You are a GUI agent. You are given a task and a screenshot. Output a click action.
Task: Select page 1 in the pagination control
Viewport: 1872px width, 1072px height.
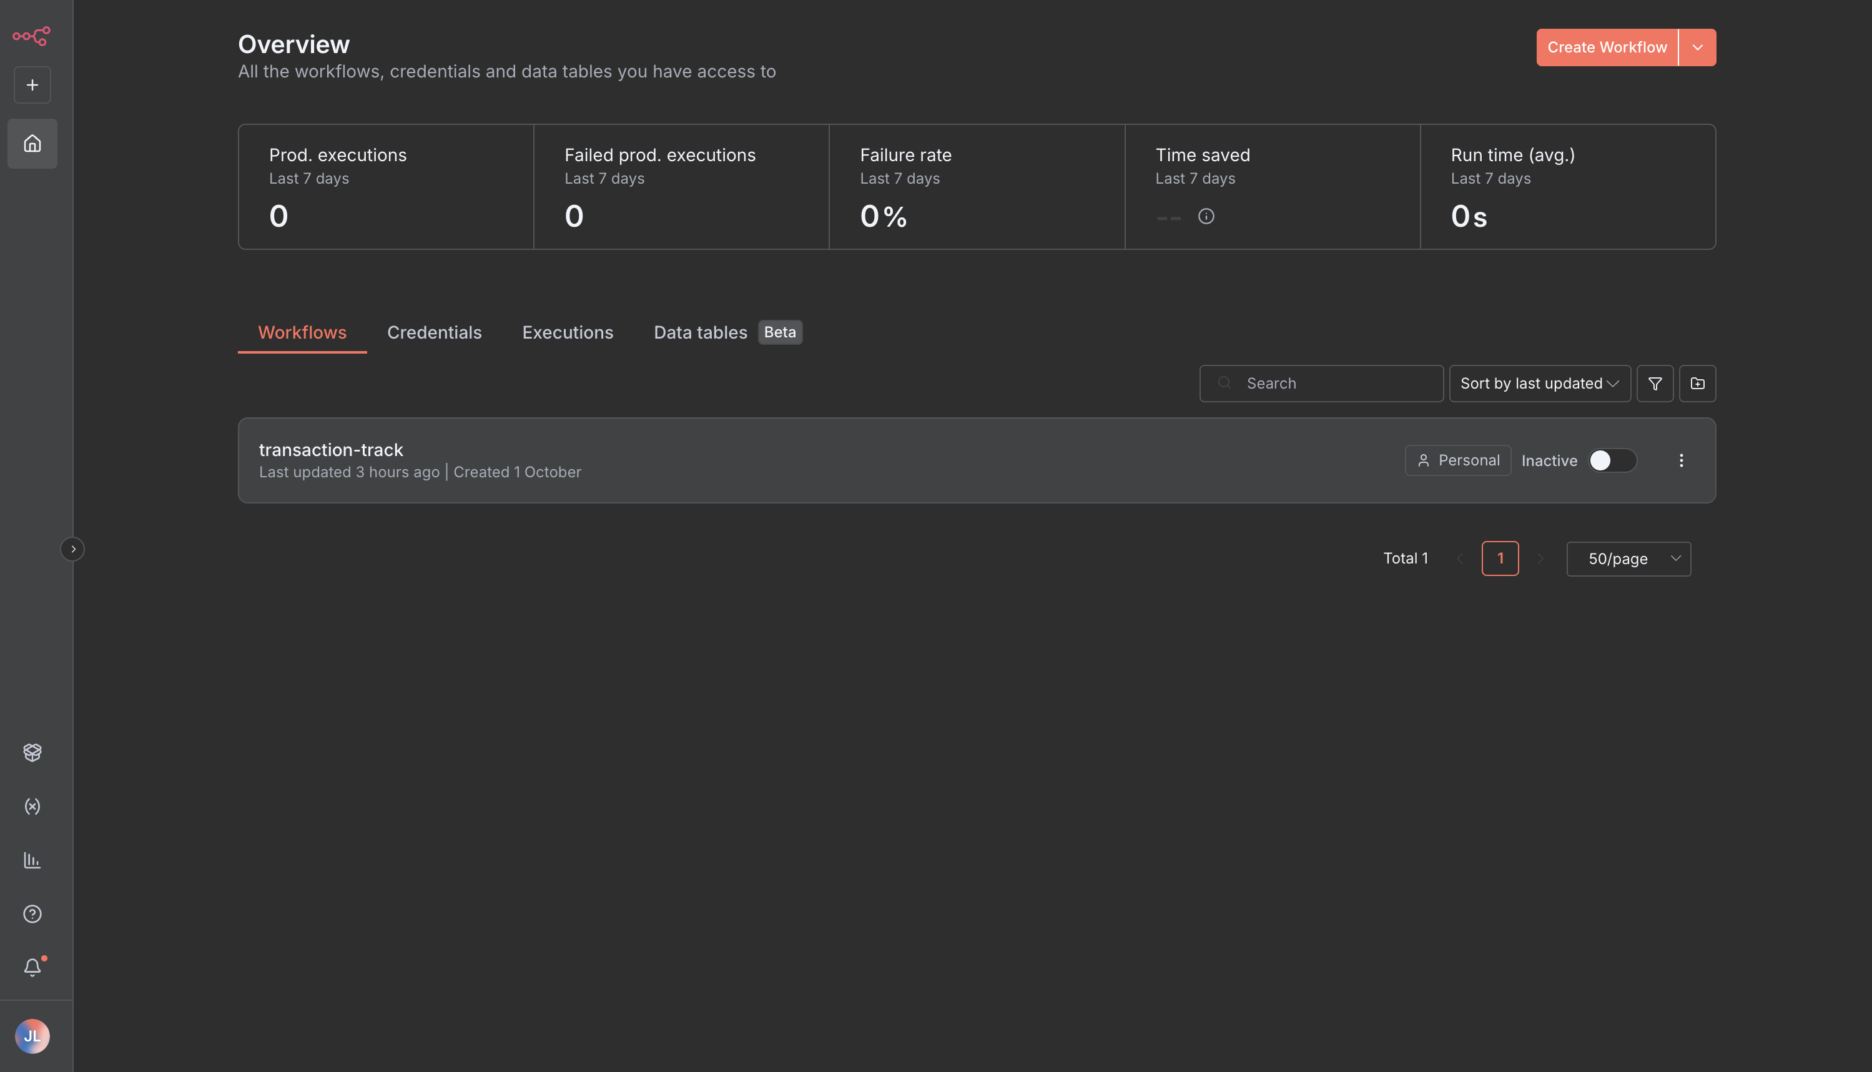coord(1500,558)
